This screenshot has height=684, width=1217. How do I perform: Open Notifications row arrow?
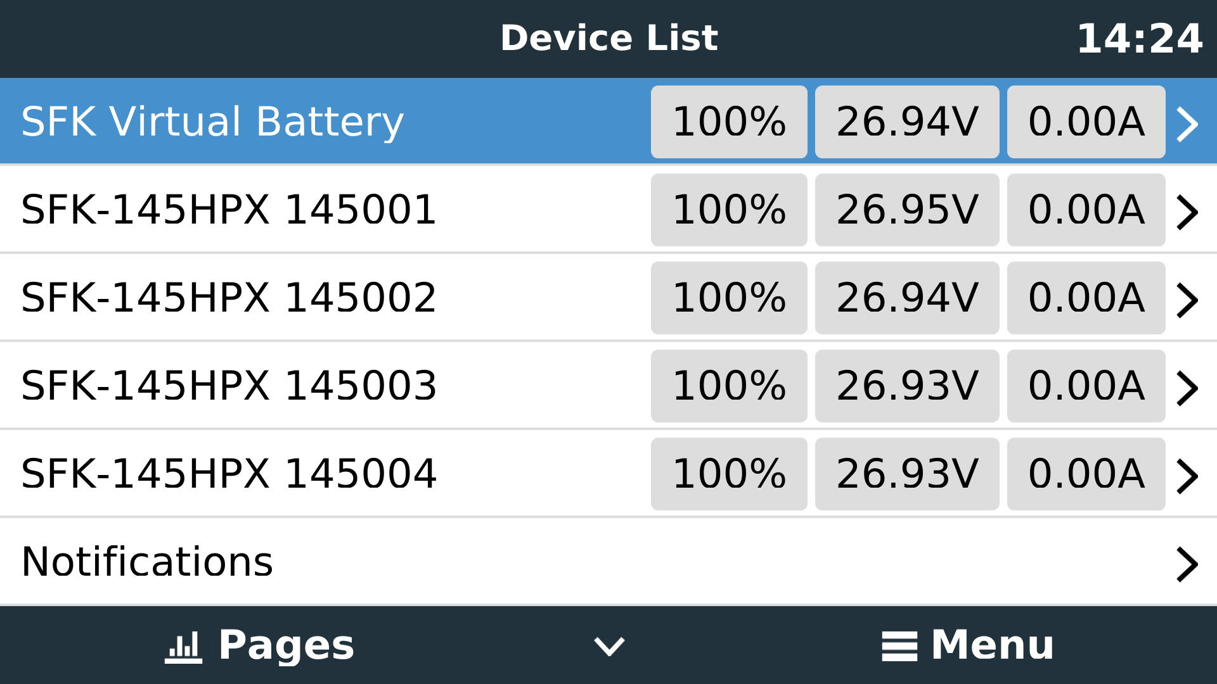[1187, 564]
